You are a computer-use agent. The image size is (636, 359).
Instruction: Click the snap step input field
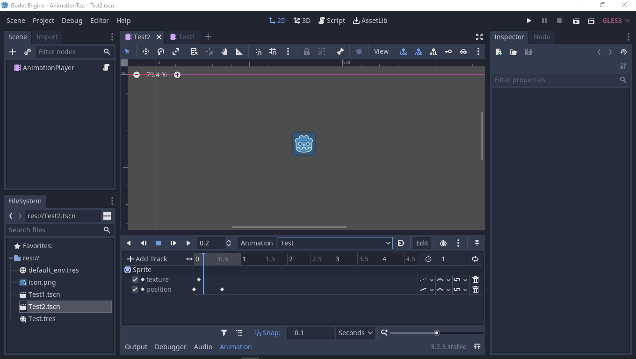310,332
